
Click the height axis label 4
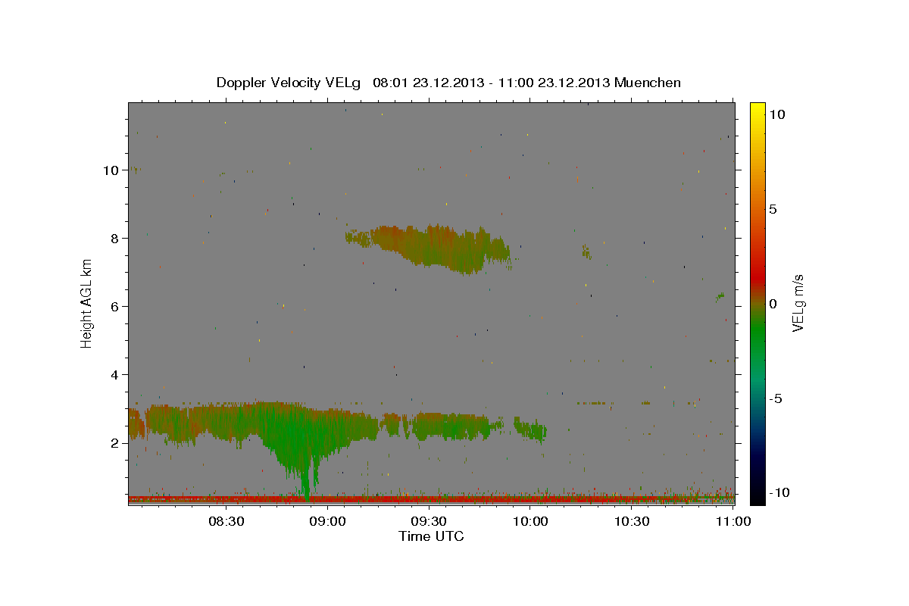(115, 375)
